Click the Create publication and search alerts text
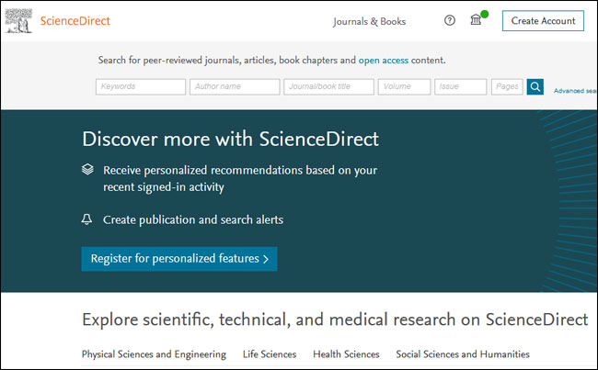The image size is (598, 370). click(x=193, y=220)
